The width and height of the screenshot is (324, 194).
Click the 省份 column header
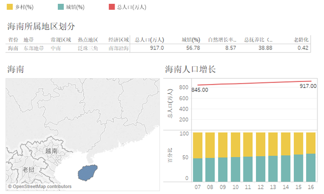(13, 39)
